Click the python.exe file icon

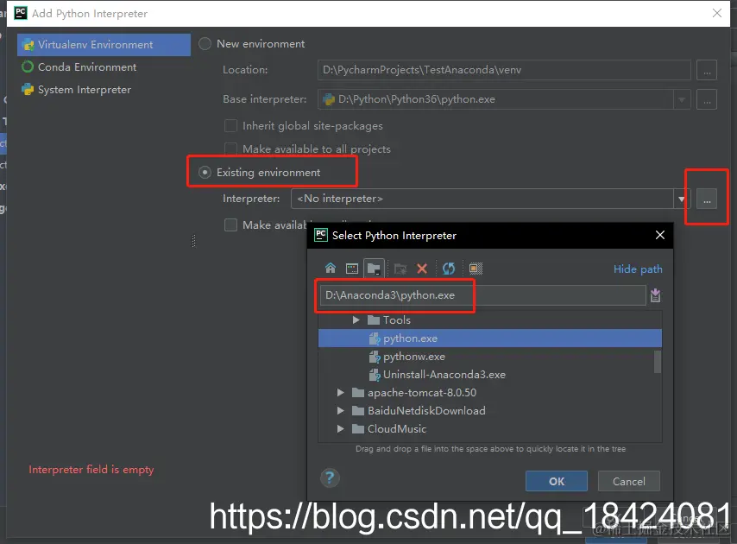[x=375, y=338]
